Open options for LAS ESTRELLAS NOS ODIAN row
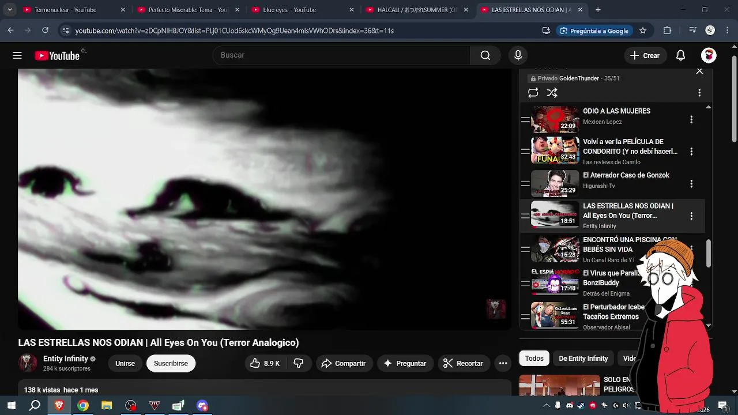The width and height of the screenshot is (738, 415). click(691, 216)
